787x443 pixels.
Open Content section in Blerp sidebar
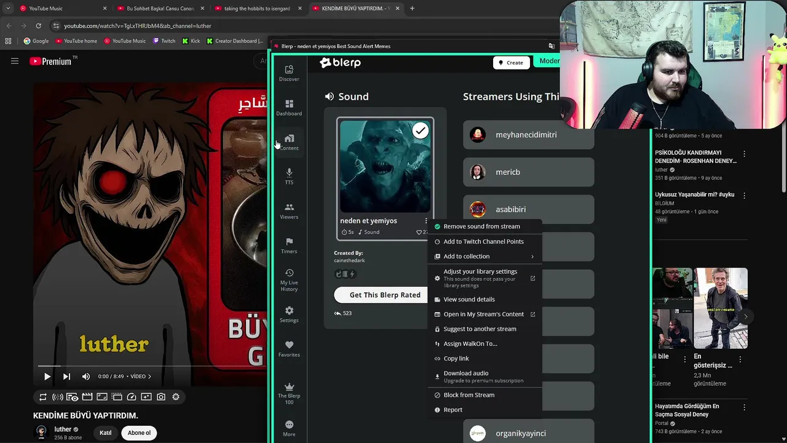(x=289, y=142)
